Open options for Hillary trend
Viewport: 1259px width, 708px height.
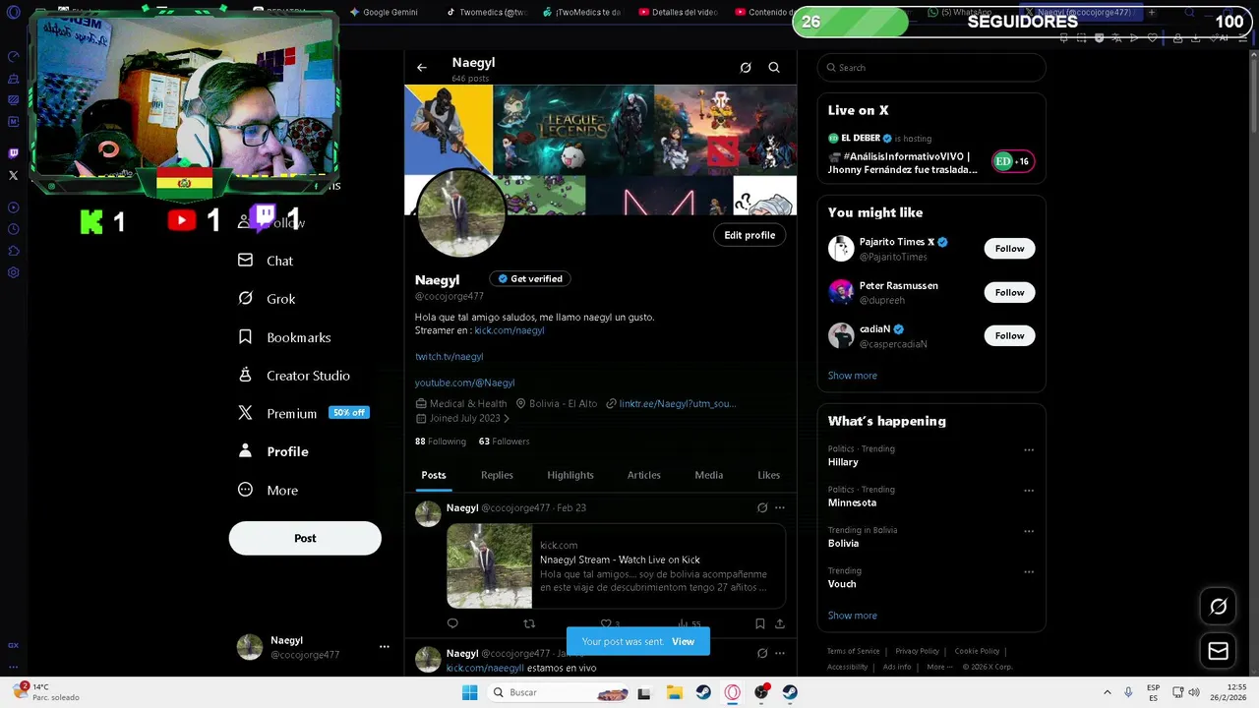(1029, 450)
